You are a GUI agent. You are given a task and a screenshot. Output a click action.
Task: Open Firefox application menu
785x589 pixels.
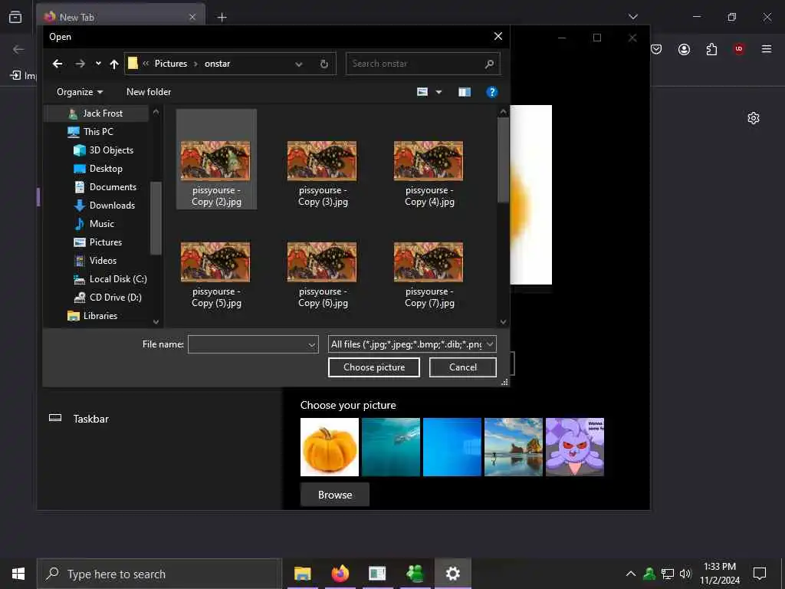point(767,49)
